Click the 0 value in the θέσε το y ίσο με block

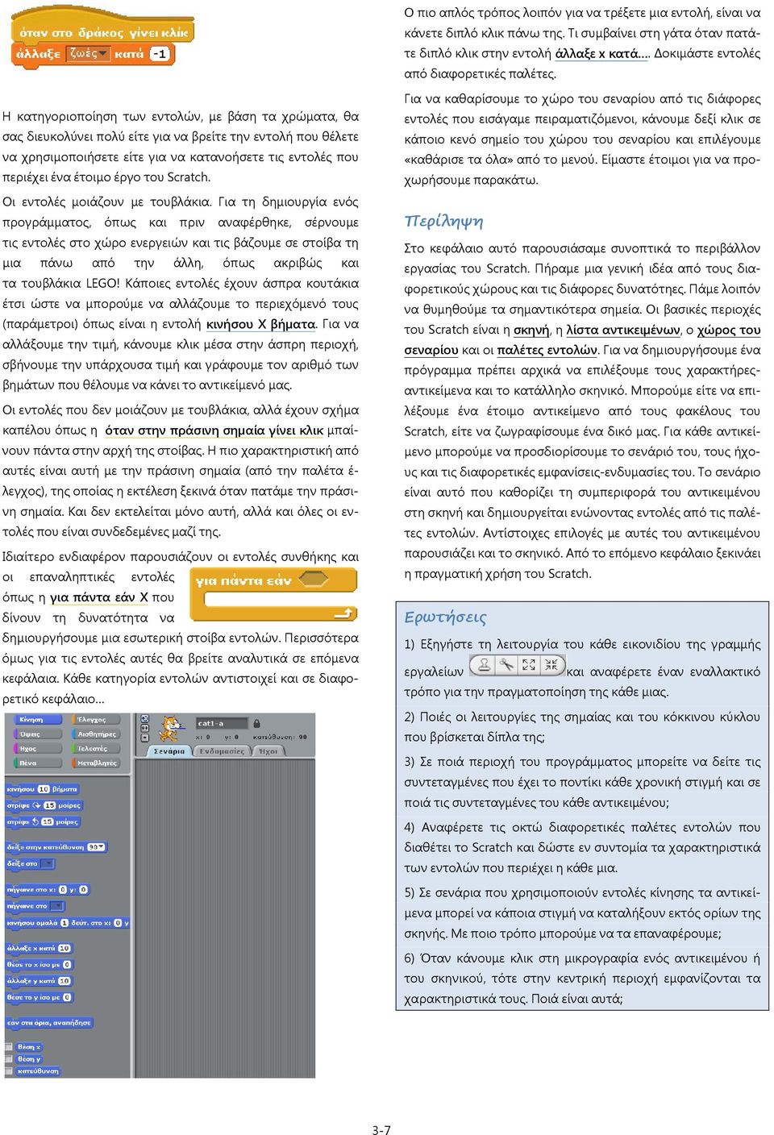(67, 997)
